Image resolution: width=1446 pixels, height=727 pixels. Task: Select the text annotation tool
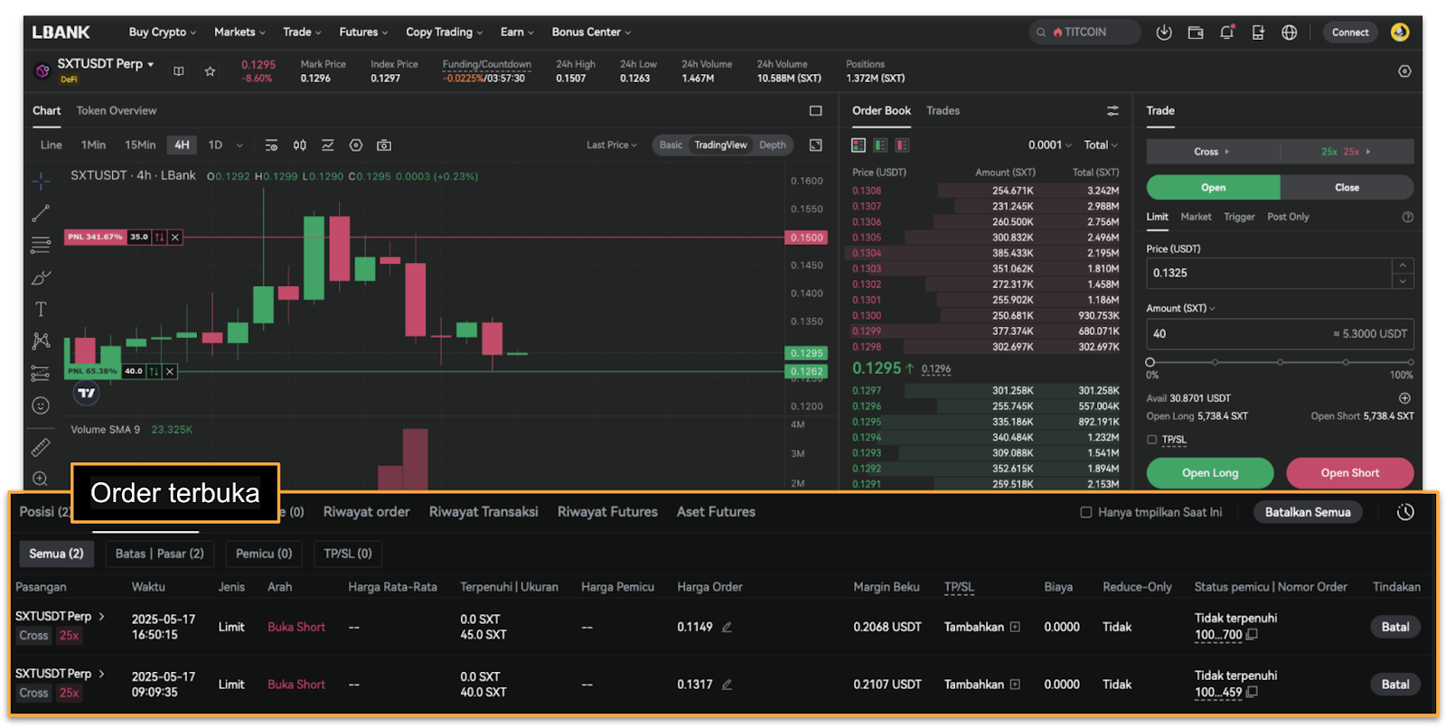[x=41, y=309]
